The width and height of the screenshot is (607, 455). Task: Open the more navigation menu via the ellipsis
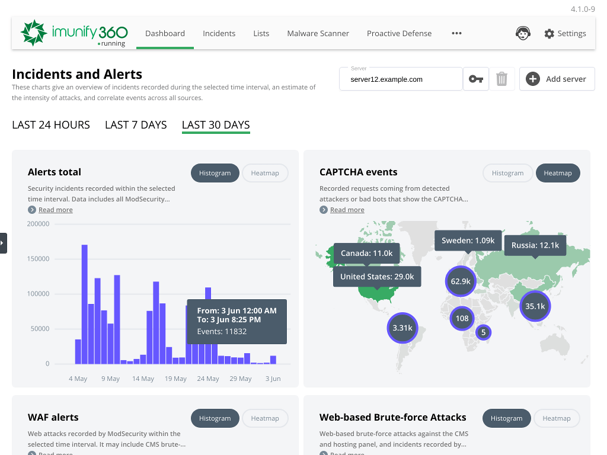pyautogui.click(x=456, y=33)
